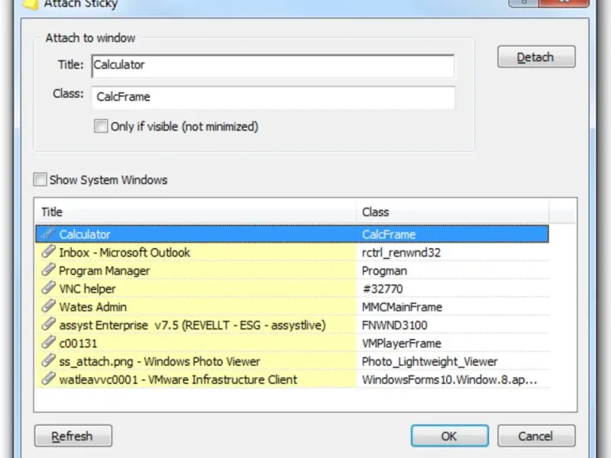Click the sticky note icon in title bar
Viewport: 611px width, 458px height.
coord(30,5)
